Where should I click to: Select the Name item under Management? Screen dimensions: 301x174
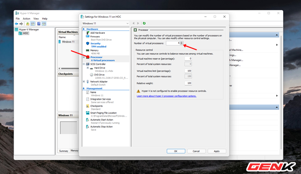pos(93,92)
